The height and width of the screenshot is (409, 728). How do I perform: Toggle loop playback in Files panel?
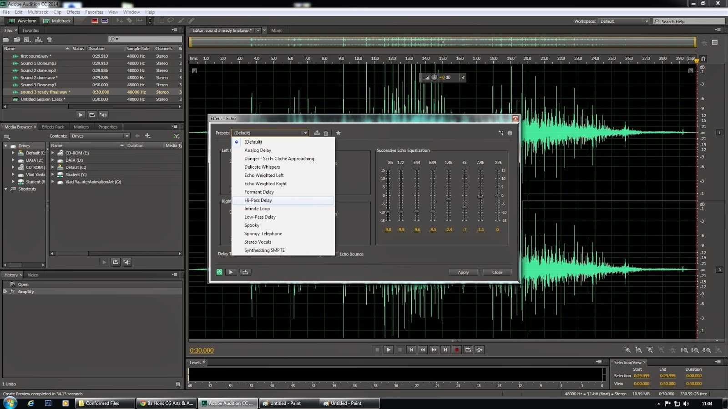pyautogui.click(x=92, y=115)
